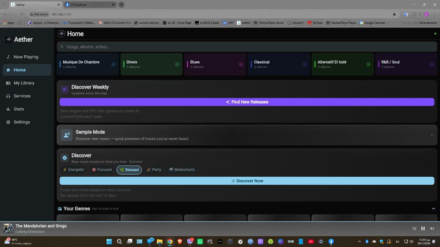Play the Divers genre mix
Image resolution: width=440 pixels, height=247 pixels.
point(177,64)
